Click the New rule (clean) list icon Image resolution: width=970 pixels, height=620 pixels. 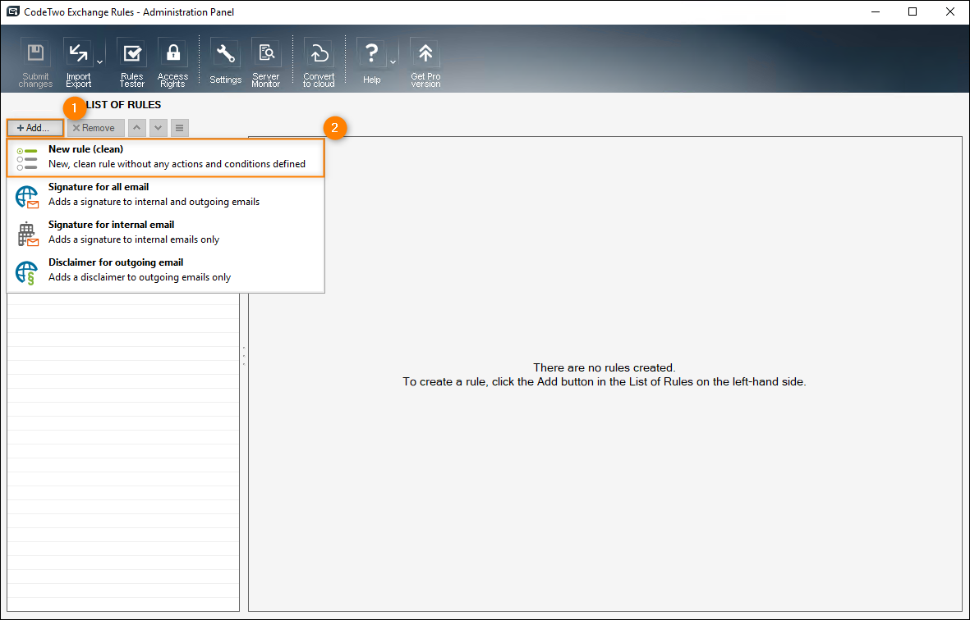27,159
